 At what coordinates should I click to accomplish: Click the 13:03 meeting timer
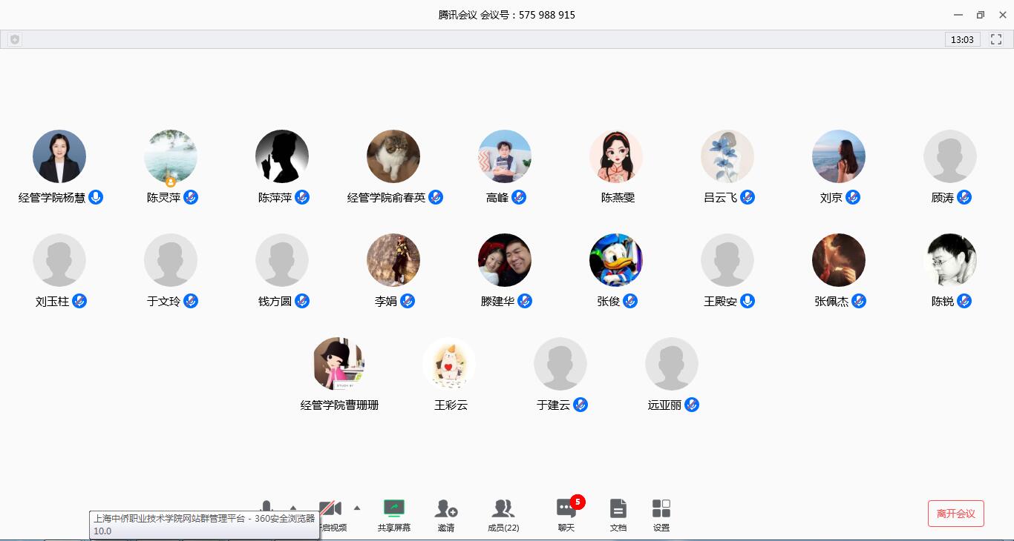962,39
